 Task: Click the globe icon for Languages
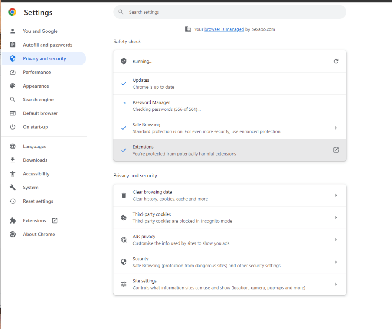(x=13, y=146)
